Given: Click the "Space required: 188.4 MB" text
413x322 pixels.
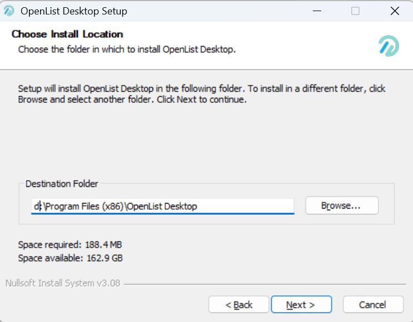Looking at the screenshot, I should (70, 245).
